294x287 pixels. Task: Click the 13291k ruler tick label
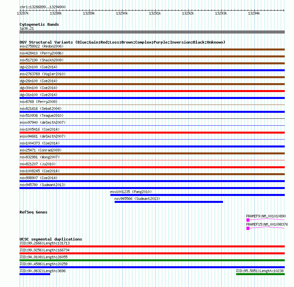[x=155, y=13]
